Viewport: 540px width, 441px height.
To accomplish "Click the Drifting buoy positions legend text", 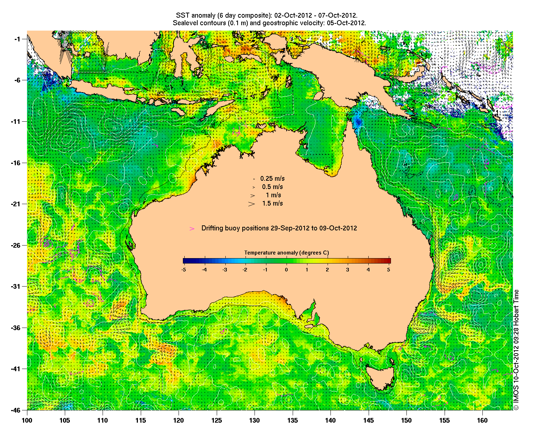I will click(x=279, y=228).
